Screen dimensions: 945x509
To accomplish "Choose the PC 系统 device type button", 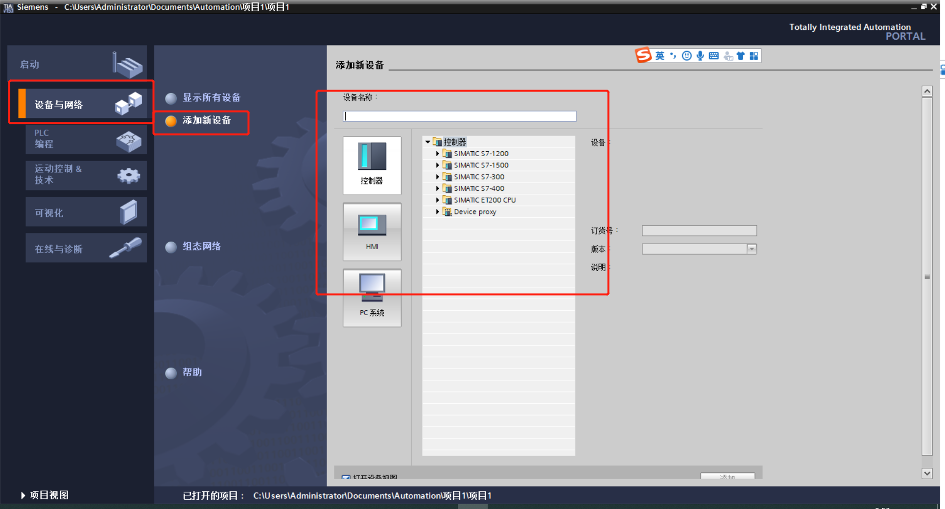I will click(372, 298).
